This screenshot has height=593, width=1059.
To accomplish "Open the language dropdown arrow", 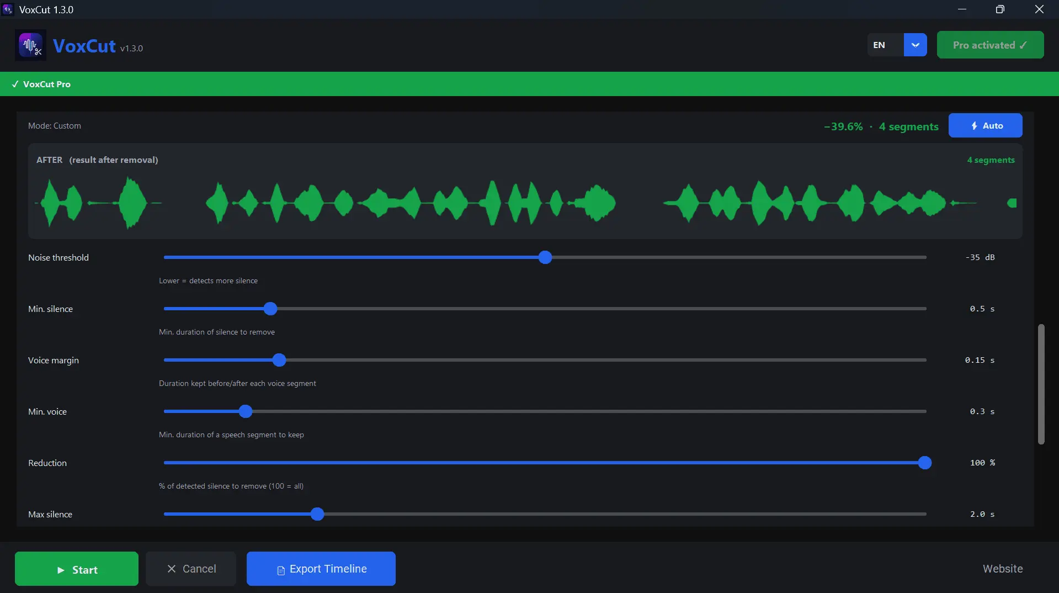I will (x=915, y=45).
